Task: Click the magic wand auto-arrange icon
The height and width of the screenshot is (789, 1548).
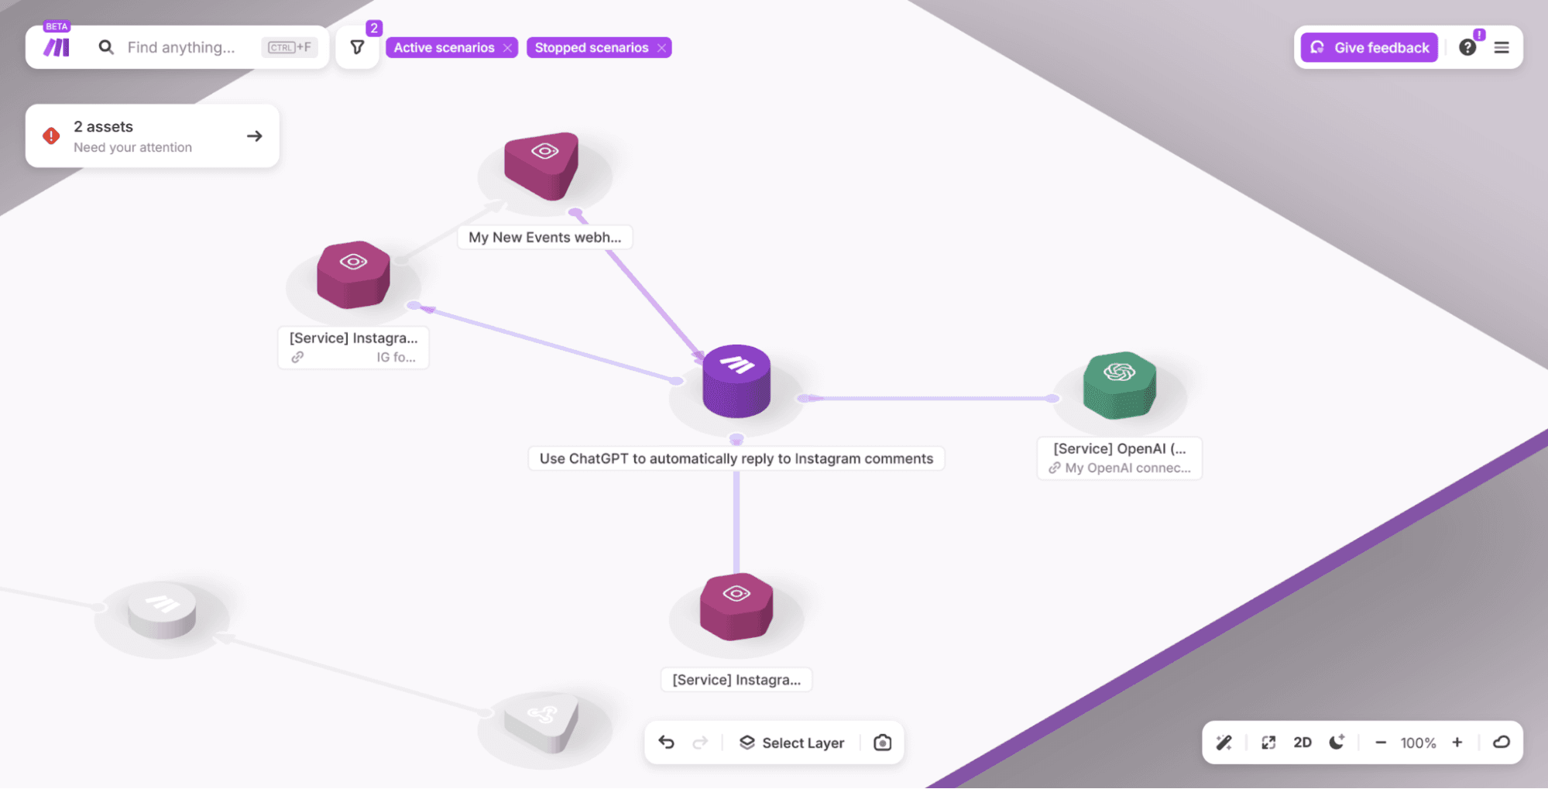Action: (x=1224, y=743)
